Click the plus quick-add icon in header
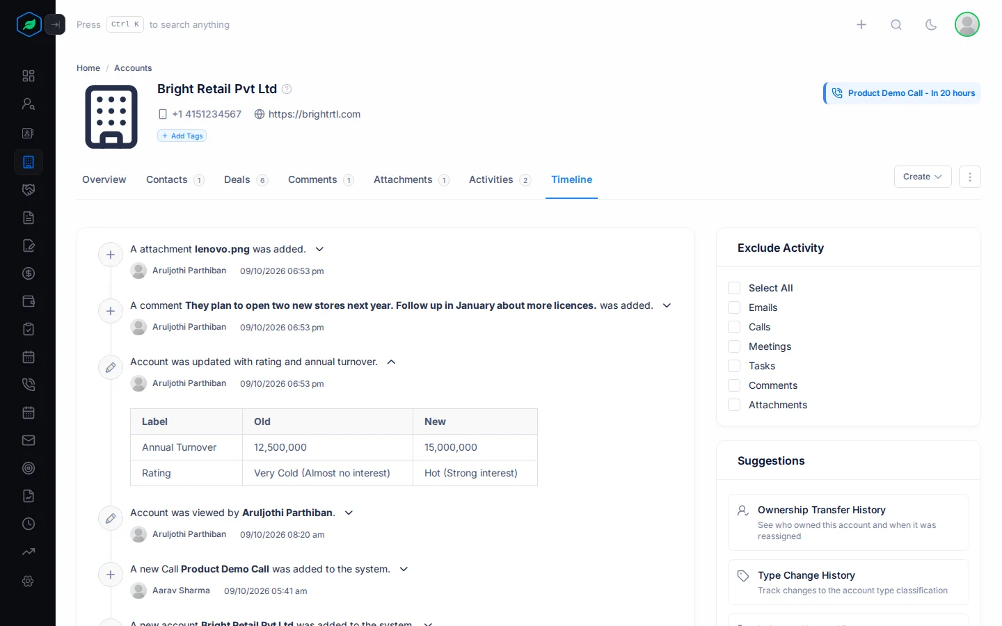 861,24
